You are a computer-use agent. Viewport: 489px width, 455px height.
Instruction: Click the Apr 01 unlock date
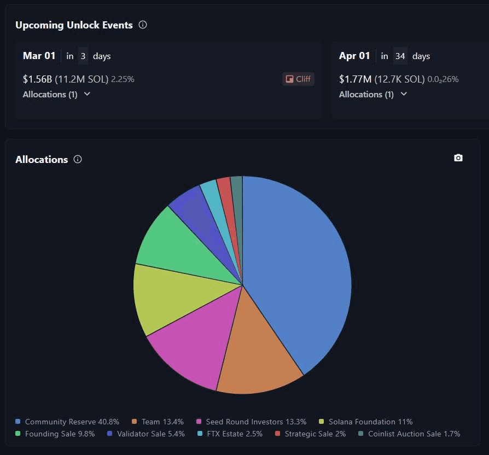(x=354, y=56)
